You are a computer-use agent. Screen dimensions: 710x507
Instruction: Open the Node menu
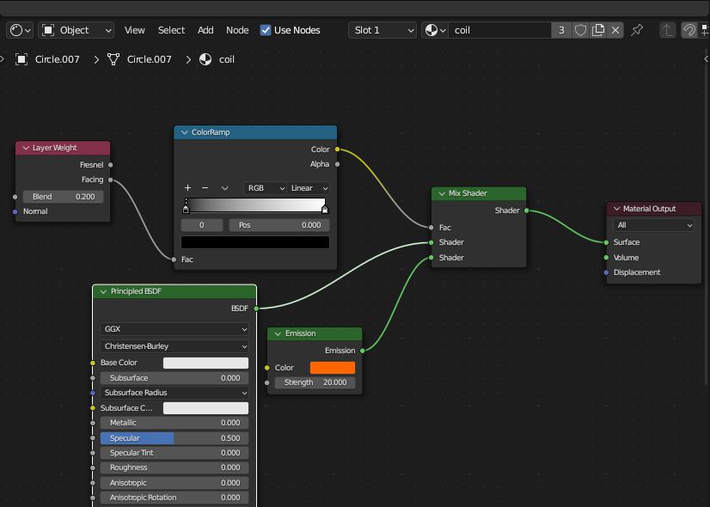(237, 30)
